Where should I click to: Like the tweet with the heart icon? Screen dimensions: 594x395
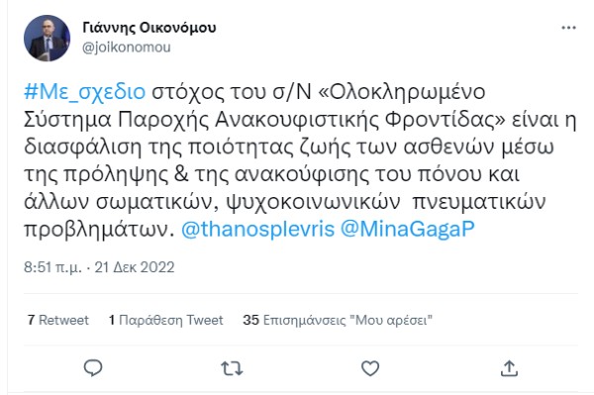pyautogui.click(x=370, y=368)
